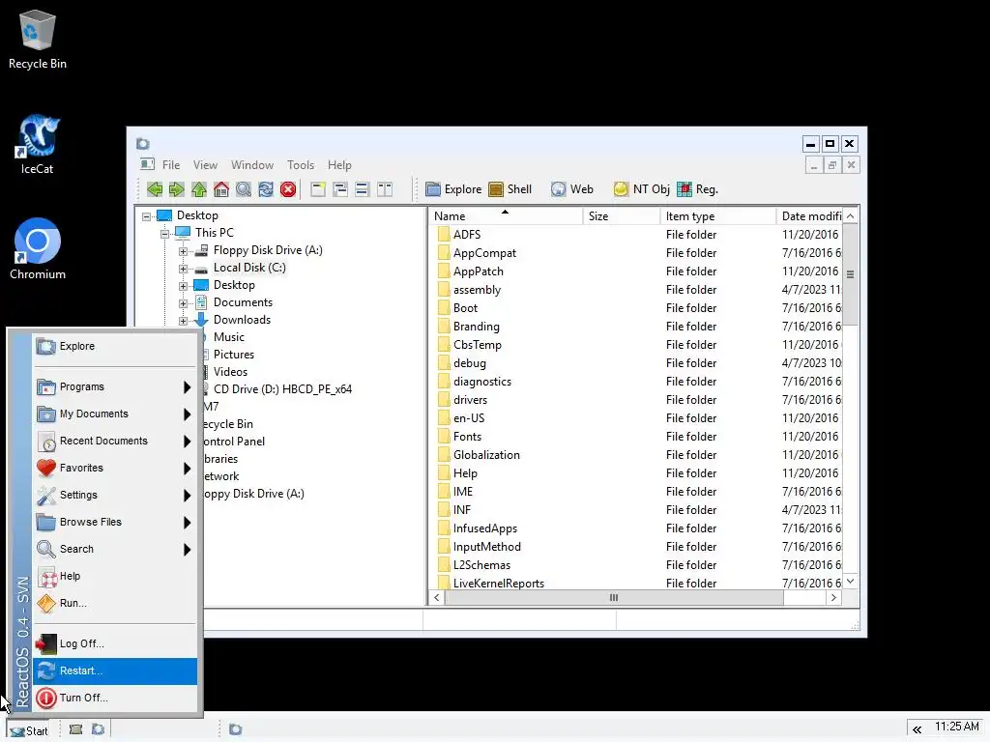Click the Start button on taskbar
Screen dimensions: 990x742
pos(28,730)
